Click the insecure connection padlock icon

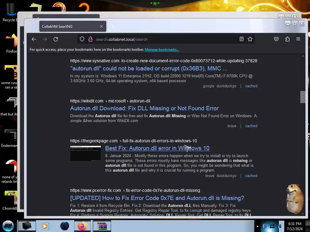click(x=91, y=39)
